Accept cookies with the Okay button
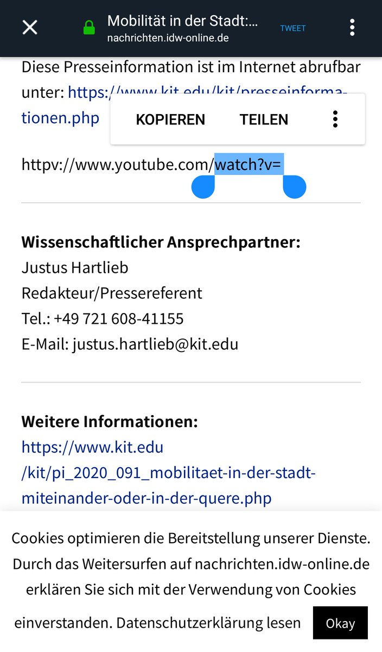This screenshot has height=652, width=382. tap(340, 623)
